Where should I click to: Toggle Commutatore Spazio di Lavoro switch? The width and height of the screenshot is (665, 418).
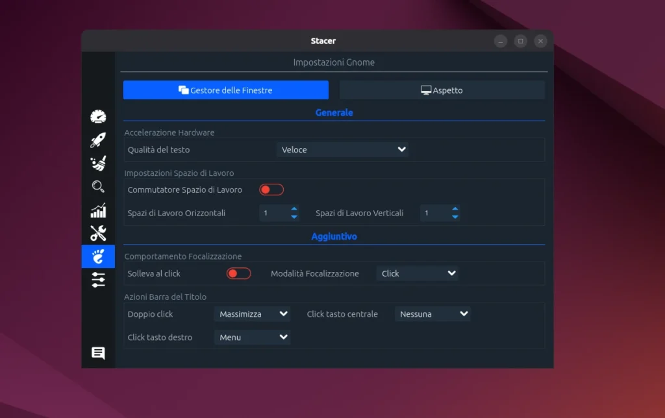coord(271,189)
